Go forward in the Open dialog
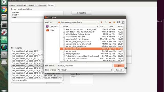Viewport: 164px width, 92px height. [106, 22]
